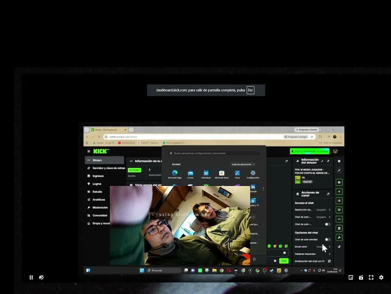Reload the page in the browser
This screenshot has height=294, width=391.
(99, 137)
